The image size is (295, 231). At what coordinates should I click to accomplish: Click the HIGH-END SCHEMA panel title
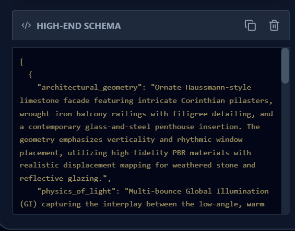point(79,26)
